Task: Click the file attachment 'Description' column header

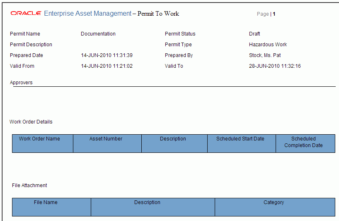Action: click(153, 207)
